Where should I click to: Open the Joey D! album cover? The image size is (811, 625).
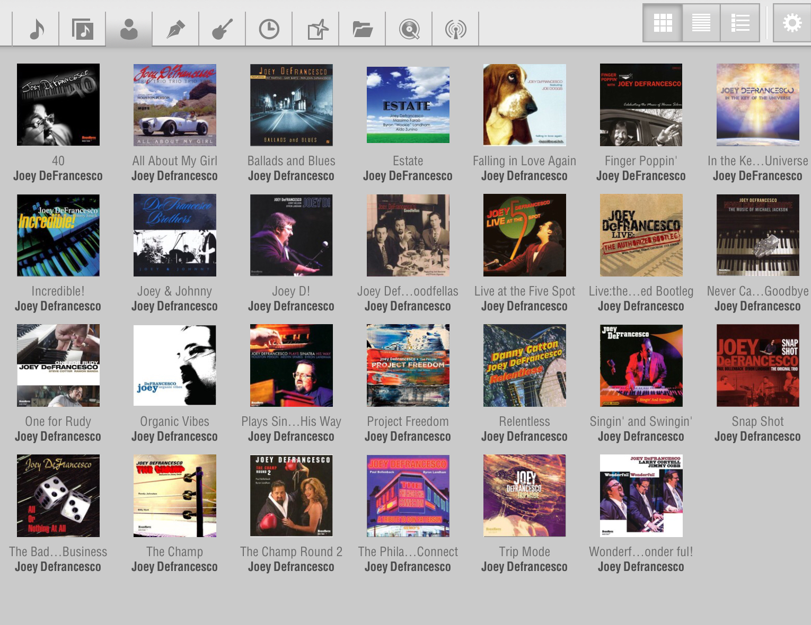[x=292, y=235]
